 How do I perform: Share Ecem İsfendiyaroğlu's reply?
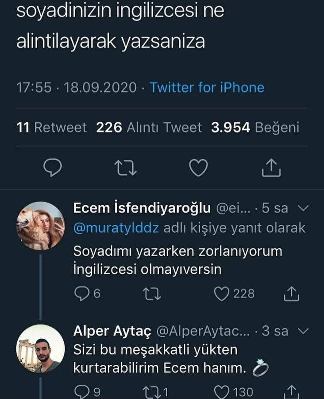tap(291, 293)
